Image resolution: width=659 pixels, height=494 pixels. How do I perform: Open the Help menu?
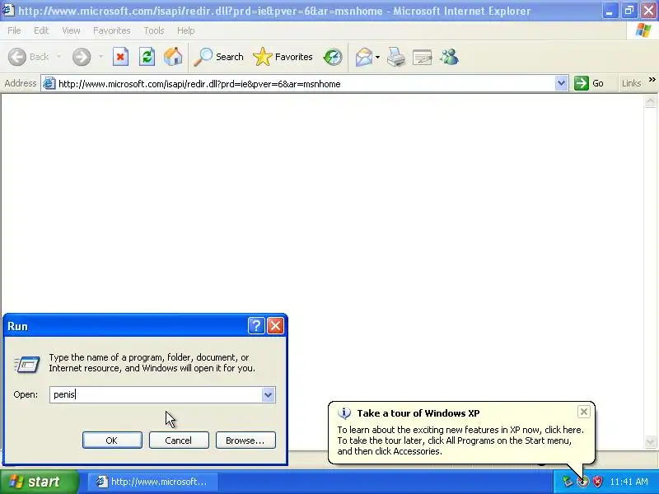click(x=186, y=30)
